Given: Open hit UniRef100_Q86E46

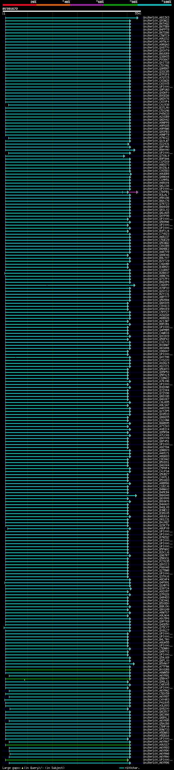Looking at the screenshot, I should tap(156, 255).
